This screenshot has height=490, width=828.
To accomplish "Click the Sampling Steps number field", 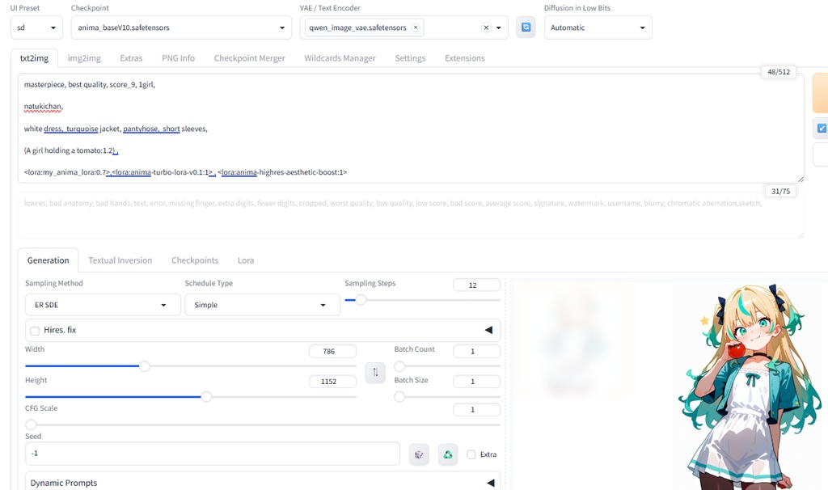I will tap(476, 285).
